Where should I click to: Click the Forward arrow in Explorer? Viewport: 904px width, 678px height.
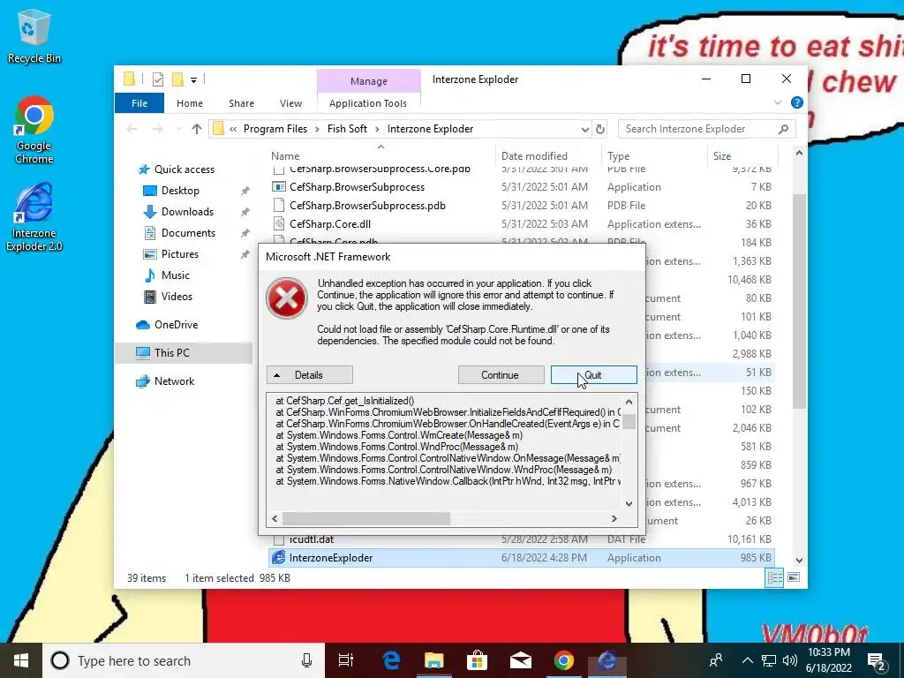158,129
